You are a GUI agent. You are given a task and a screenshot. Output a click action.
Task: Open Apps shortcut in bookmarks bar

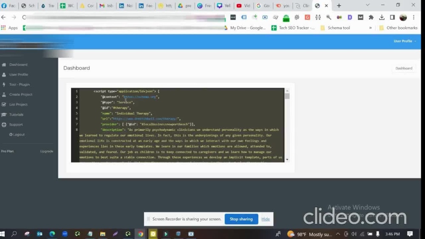(x=9, y=28)
